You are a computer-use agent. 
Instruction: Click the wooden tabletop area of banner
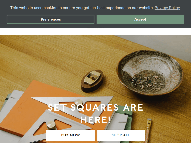click(x=49, y=58)
